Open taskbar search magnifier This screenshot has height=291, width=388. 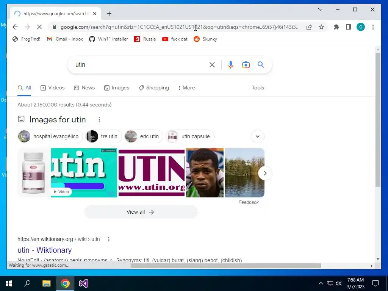point(27,283)
